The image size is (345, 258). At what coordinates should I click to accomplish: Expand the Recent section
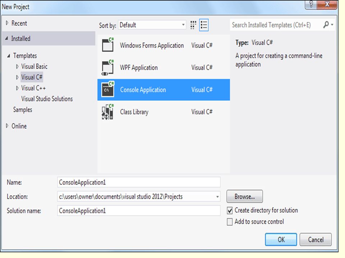point(7,23)
